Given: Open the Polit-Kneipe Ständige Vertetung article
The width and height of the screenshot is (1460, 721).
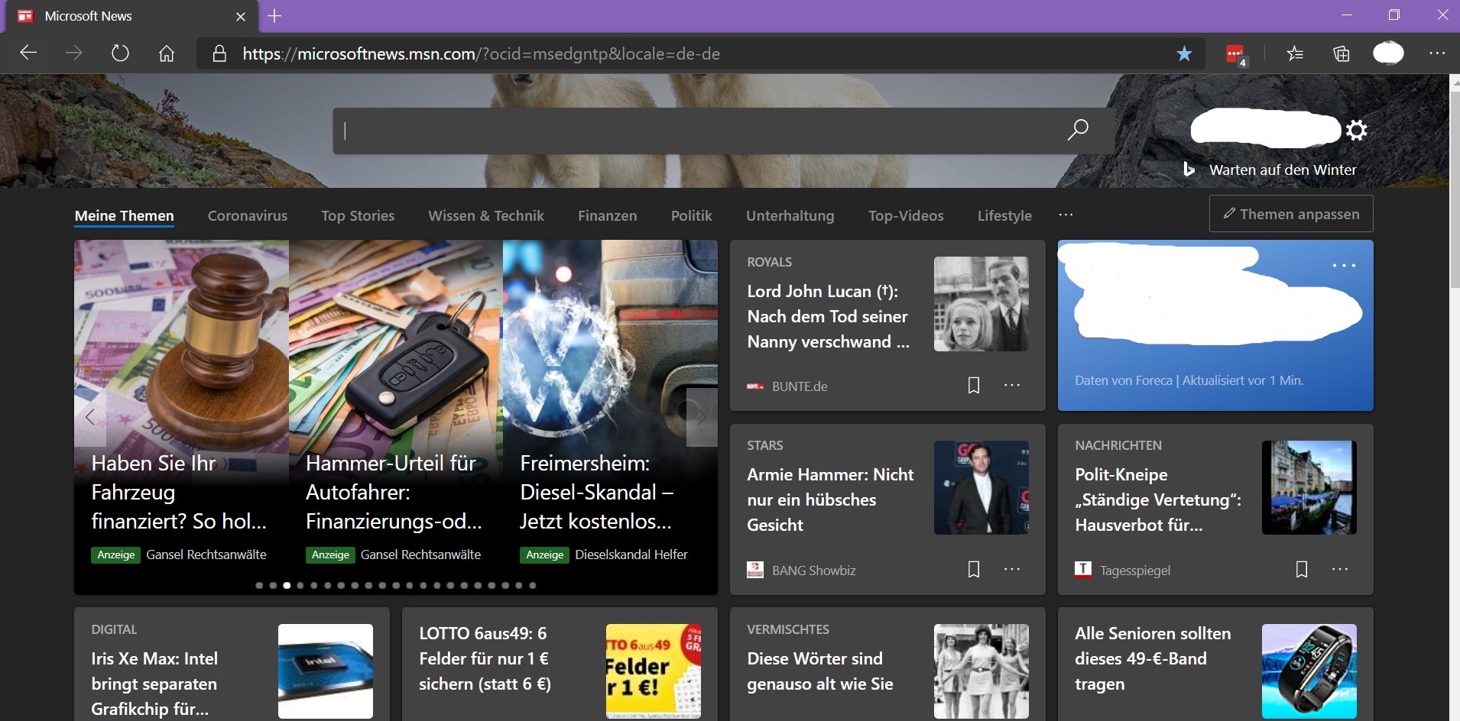Looking at the screenshot, I should pyautogui.click(x=1157, y=500).
